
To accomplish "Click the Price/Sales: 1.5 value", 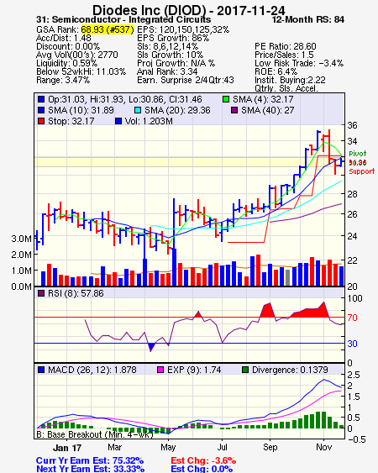I will (284, 55).
